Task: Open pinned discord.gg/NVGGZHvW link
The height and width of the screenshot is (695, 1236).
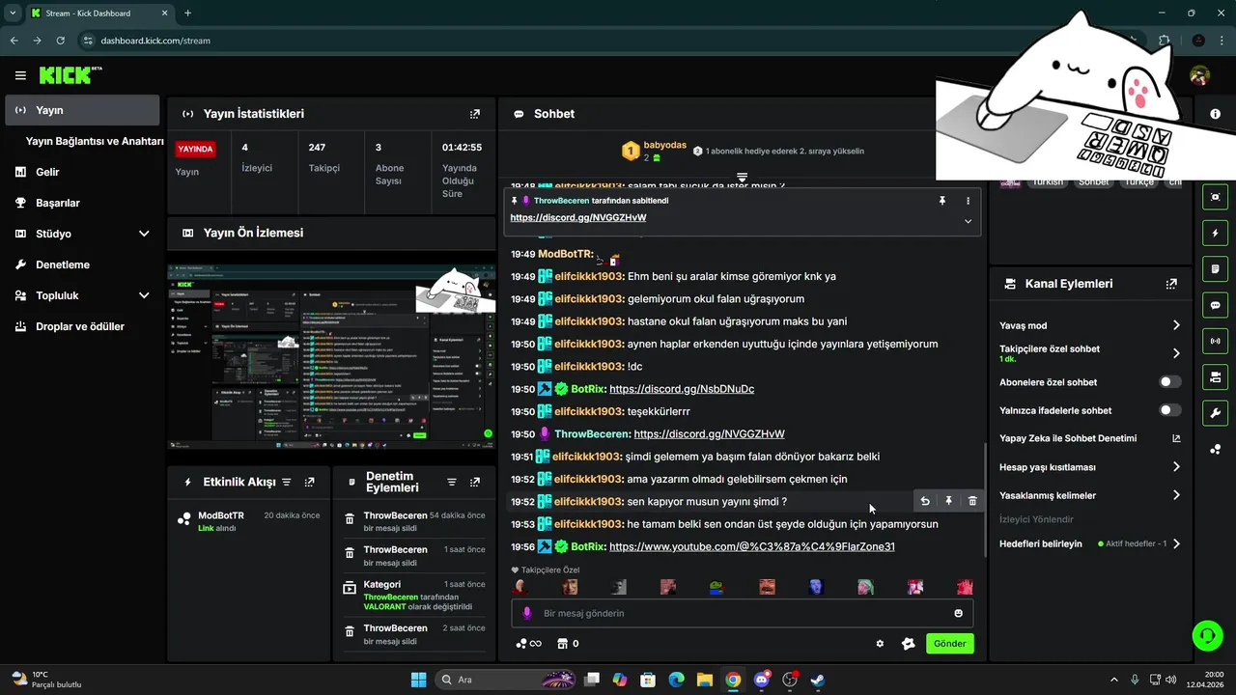Action: click(578, 218)
